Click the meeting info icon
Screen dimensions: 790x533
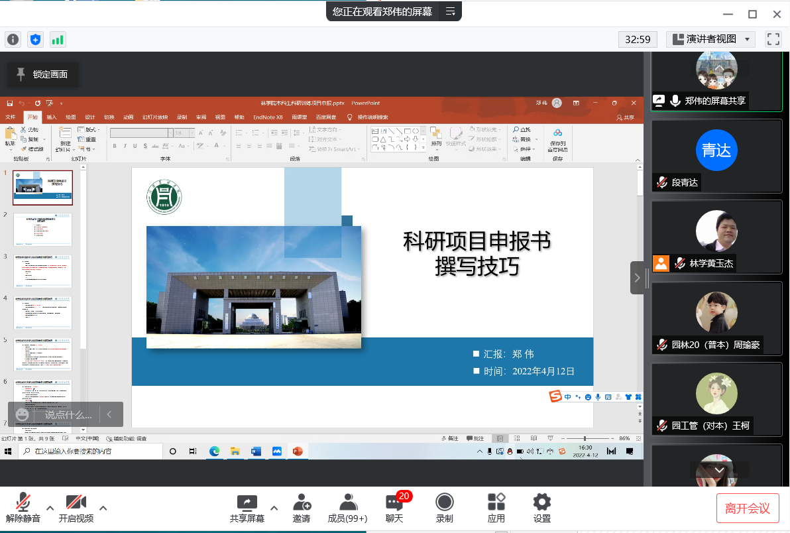pos(13,39)
